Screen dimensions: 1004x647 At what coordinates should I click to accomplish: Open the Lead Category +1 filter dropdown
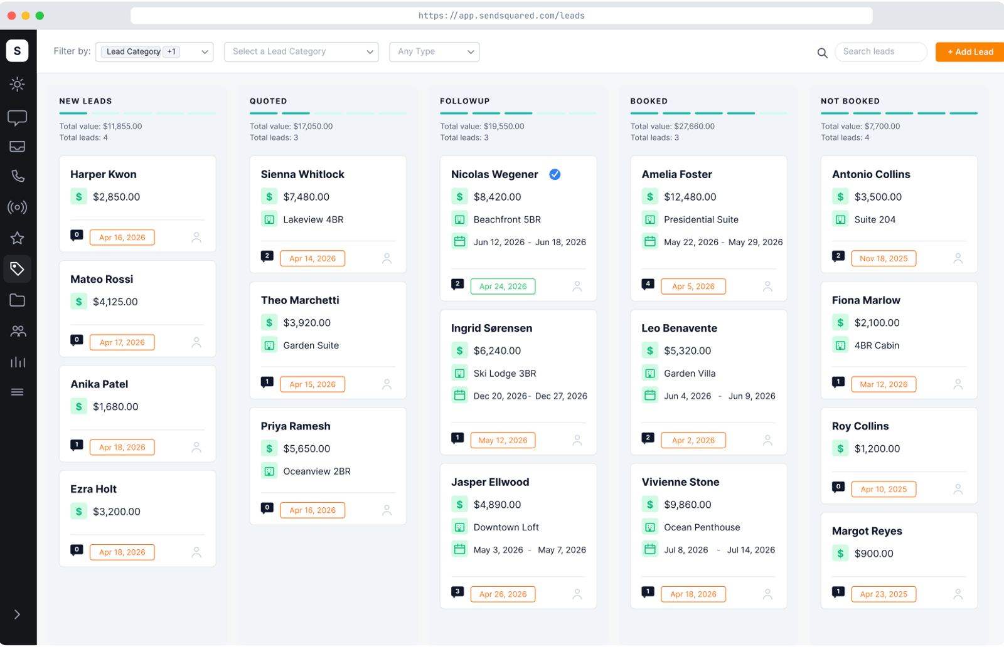click(154, 52)
